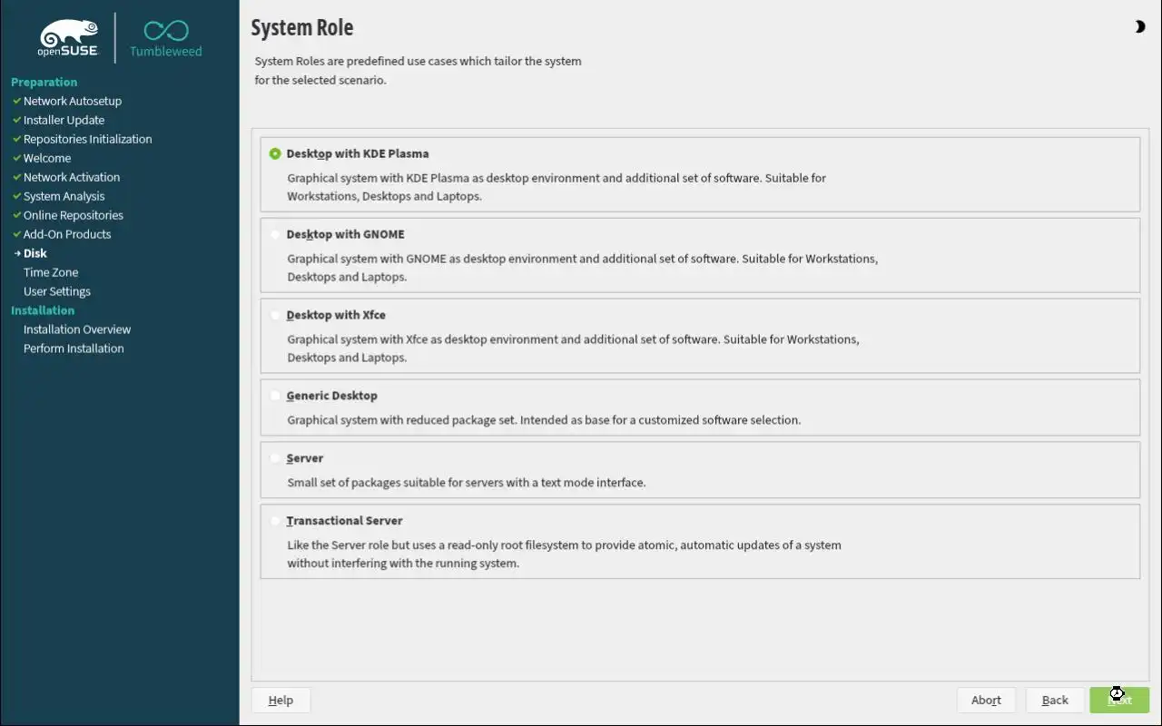
Task: Select the Desktop with KDE Plasma role
Action: pos(275,154)
